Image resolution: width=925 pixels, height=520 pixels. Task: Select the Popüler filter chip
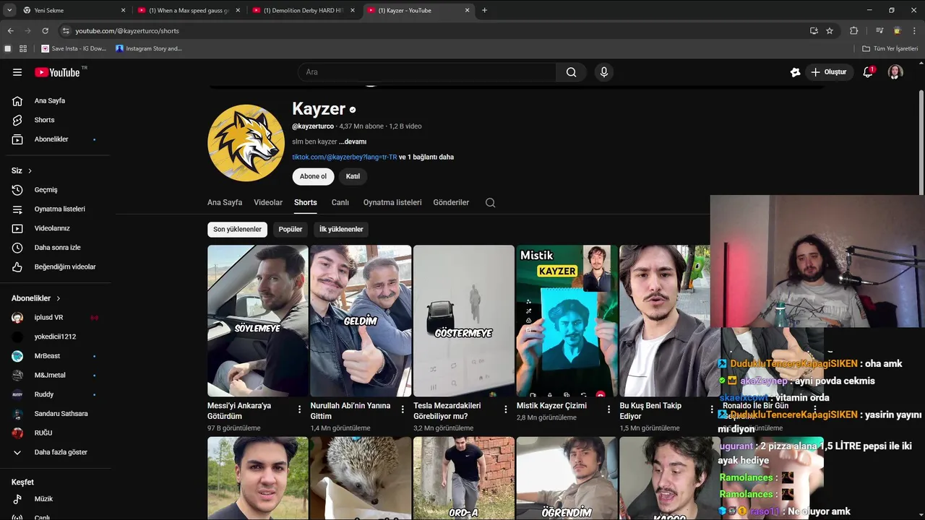291,230
